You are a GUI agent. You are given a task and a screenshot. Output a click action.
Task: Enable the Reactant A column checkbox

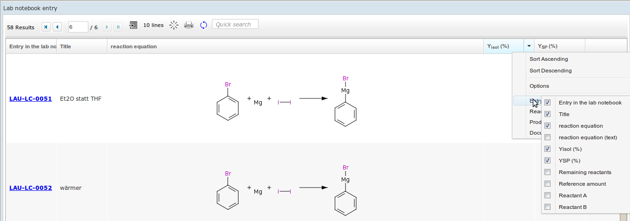(548, 195)
